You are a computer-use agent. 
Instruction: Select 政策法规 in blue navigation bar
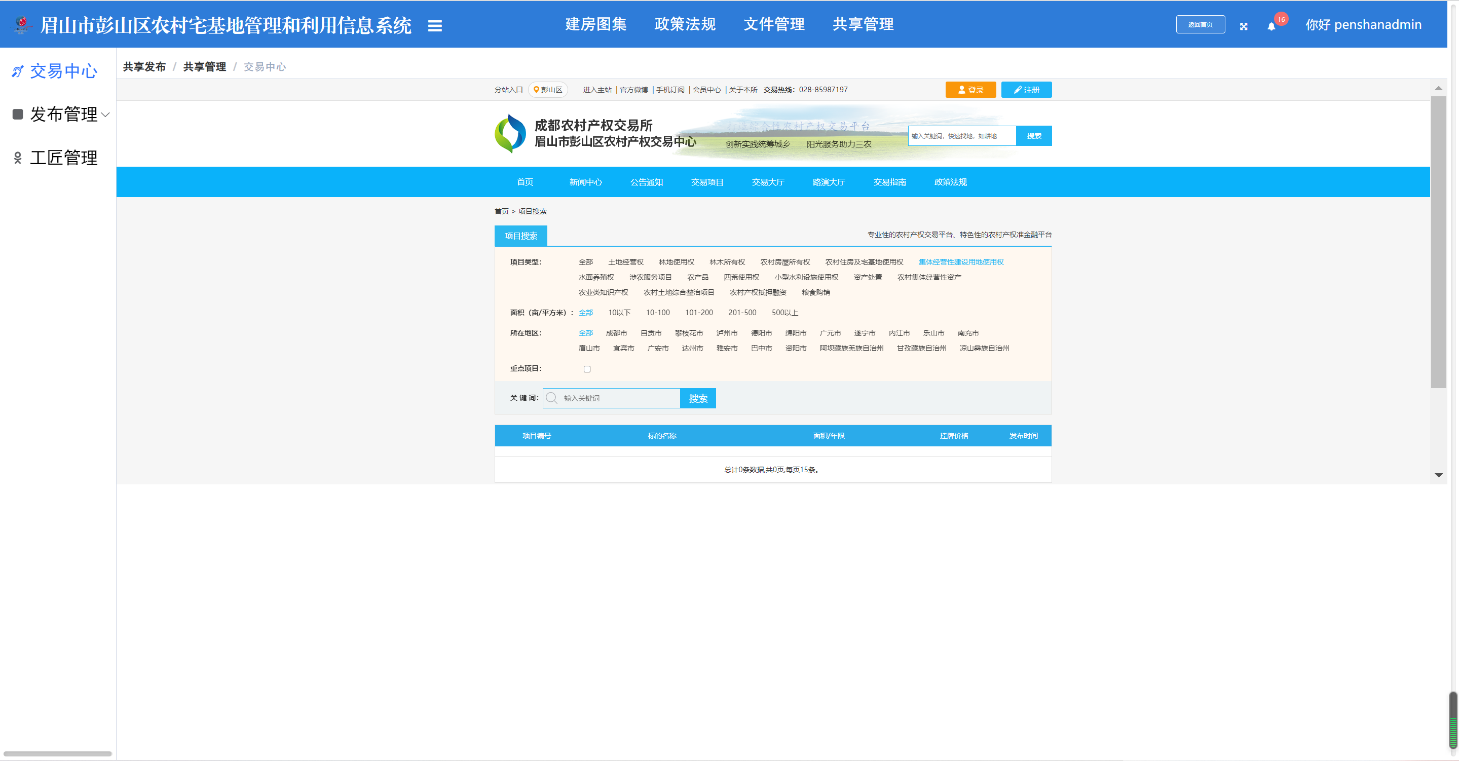(950, 182)
